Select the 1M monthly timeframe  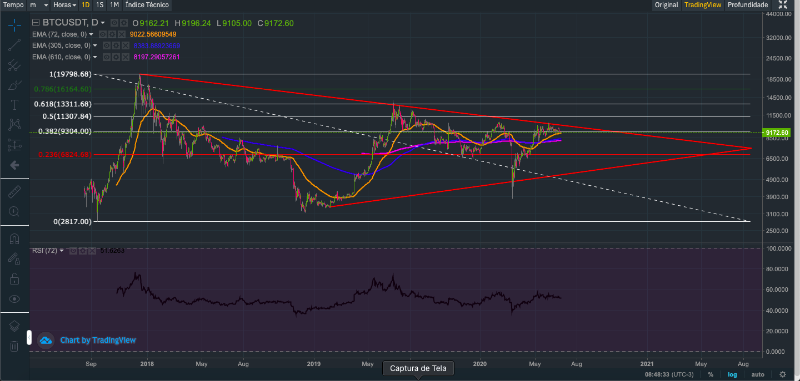pos(114,5)
